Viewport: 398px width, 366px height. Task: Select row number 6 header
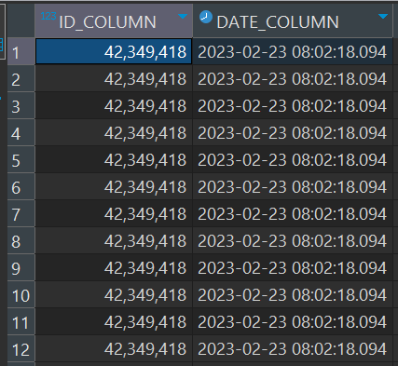[x=21, y=186]
